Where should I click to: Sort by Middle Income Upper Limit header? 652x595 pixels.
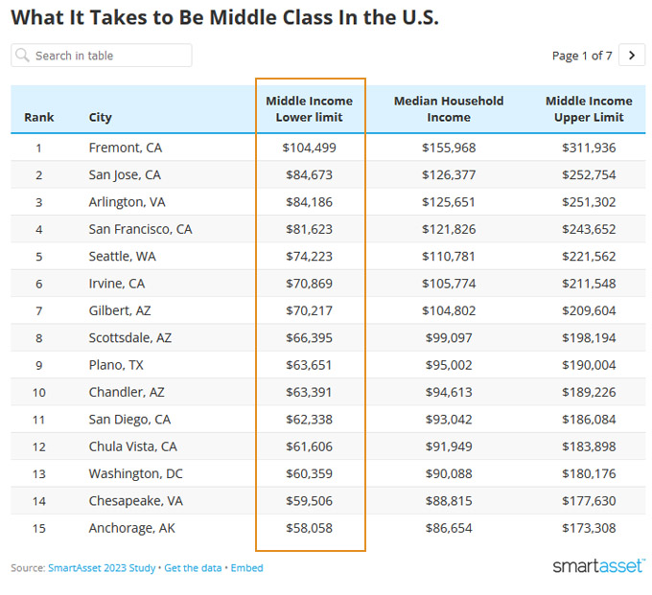click(589, 109)
